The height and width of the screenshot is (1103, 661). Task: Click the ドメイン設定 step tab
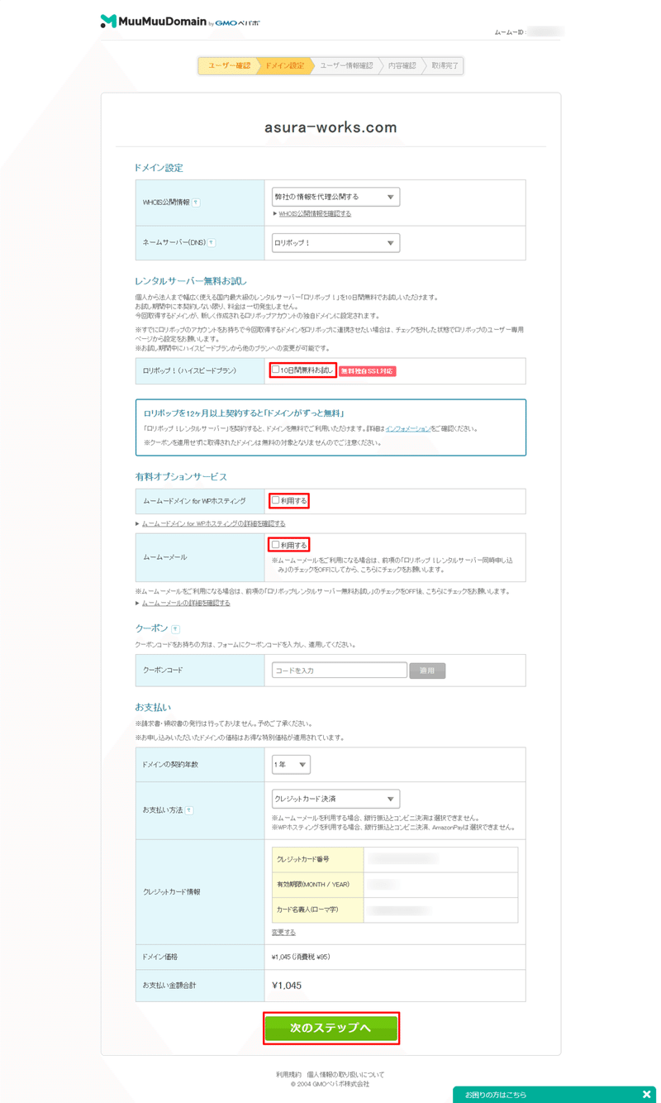(284, 65)
